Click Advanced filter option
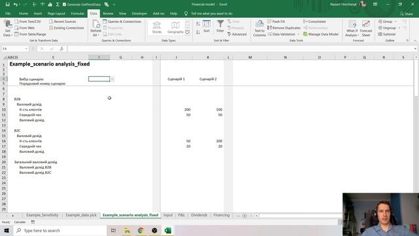 tap(237, 34)
